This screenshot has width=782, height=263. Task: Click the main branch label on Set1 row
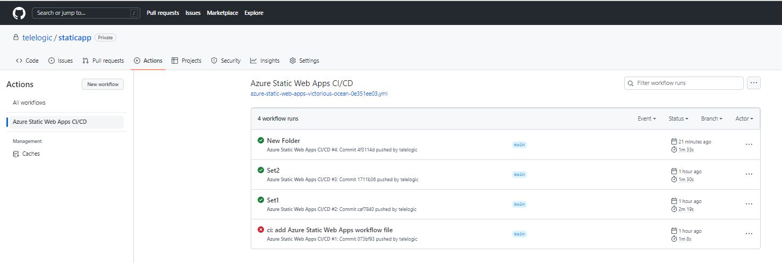coord(520,204)
